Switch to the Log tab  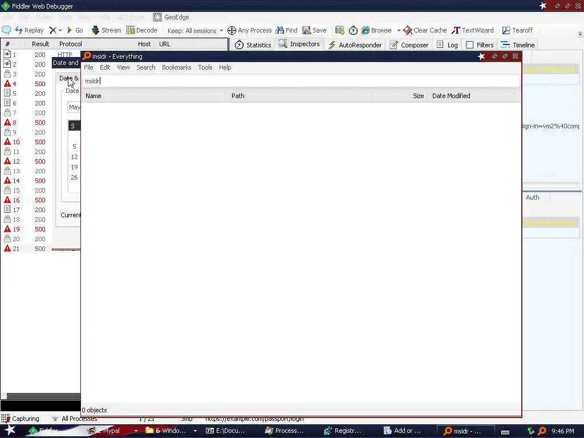pyautogui.click(x=447, y=44)
